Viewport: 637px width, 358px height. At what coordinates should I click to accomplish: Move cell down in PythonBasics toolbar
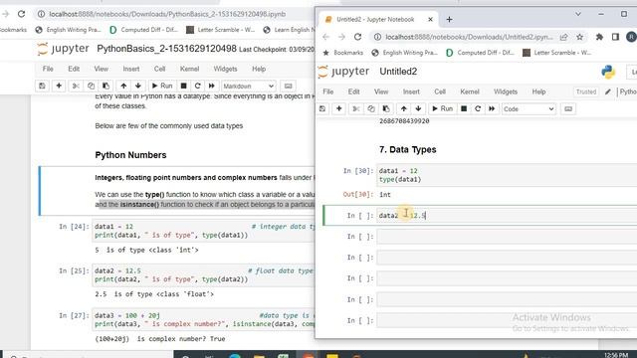138,86
